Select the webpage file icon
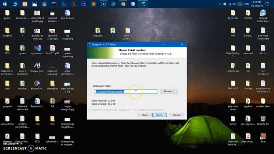 [98, 33]
